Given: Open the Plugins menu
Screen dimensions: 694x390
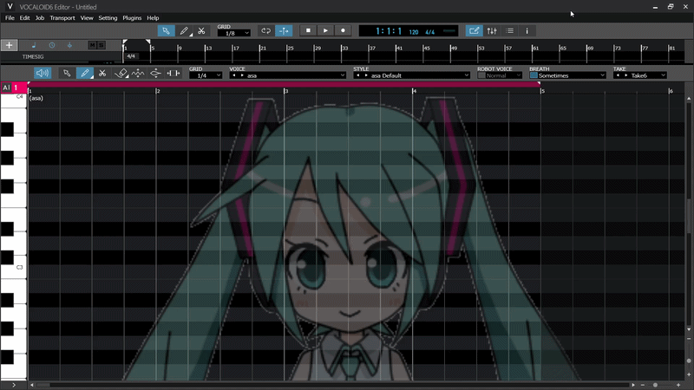Looking at the screenshot, I should [132, 17].
